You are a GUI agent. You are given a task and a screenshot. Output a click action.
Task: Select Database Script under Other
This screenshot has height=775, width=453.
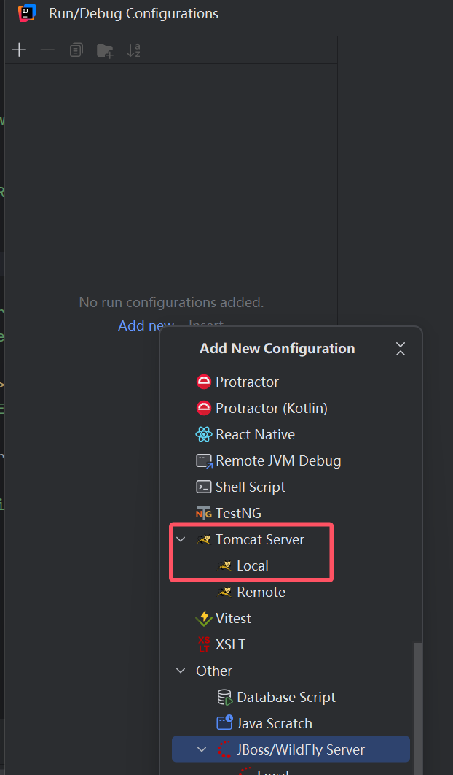click(285, 697)
